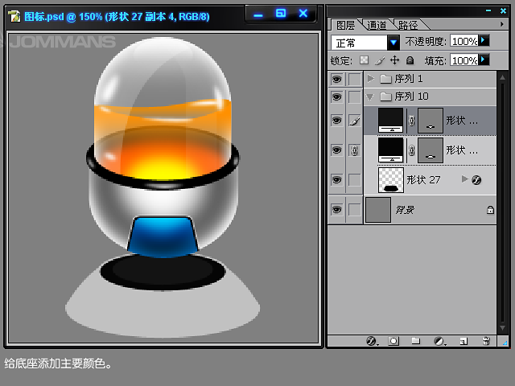This screenshot has height=386, width=515.
Task: Click the 图标.psd document icon in the title bar
Action: [x=14, y=16]
